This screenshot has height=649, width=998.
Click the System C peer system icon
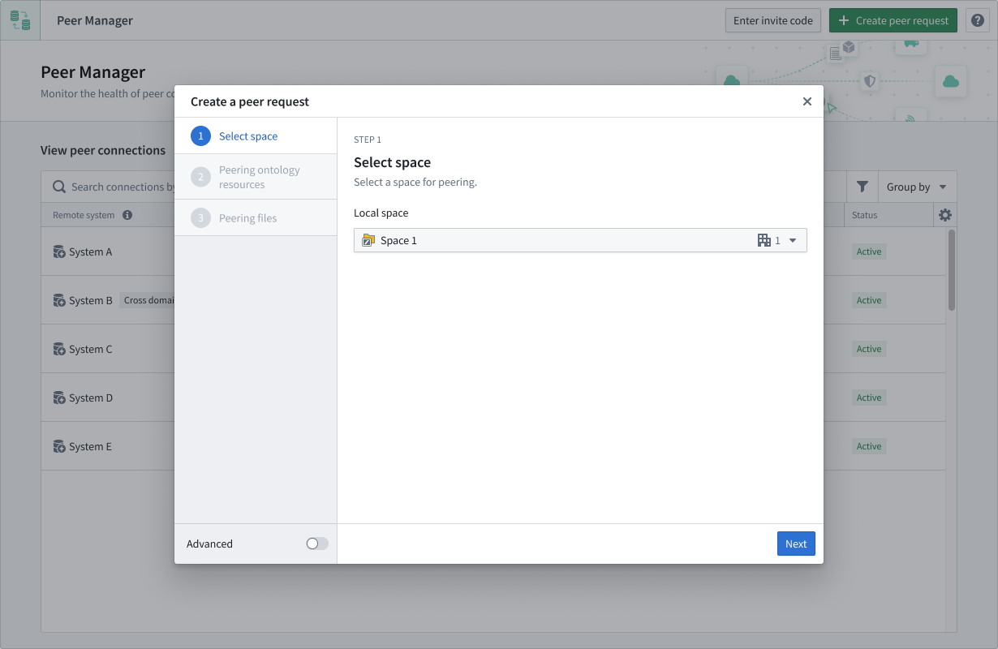tap(59, 349)
